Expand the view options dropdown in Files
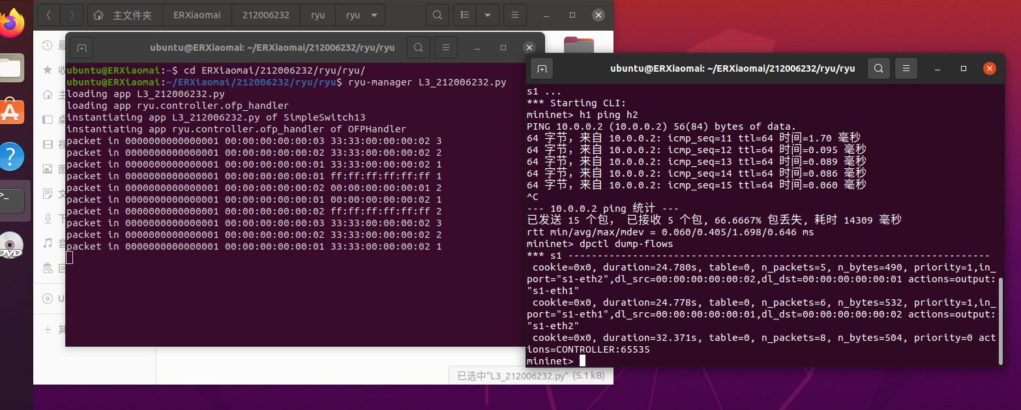The width and height of the screenshot is (1021, 410). (x=487, y=14)
